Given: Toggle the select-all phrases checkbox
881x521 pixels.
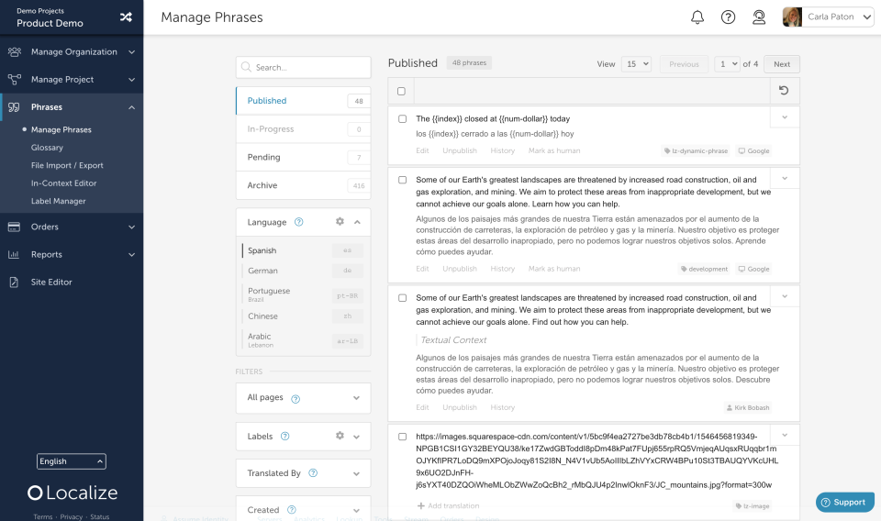Looking at the screenshot, I should pos(401,91).
